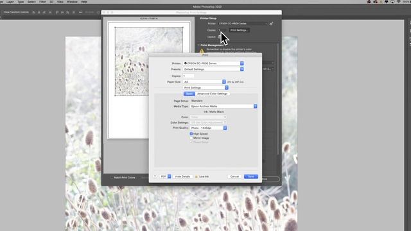
Task: Toggle the Match Print Colors checkbox
Action: click(x=112, y=178)
